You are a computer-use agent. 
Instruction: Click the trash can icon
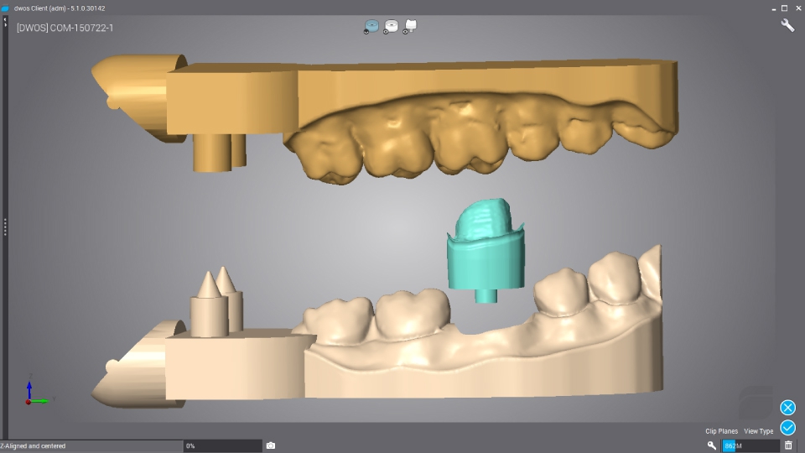click(788, 445)
